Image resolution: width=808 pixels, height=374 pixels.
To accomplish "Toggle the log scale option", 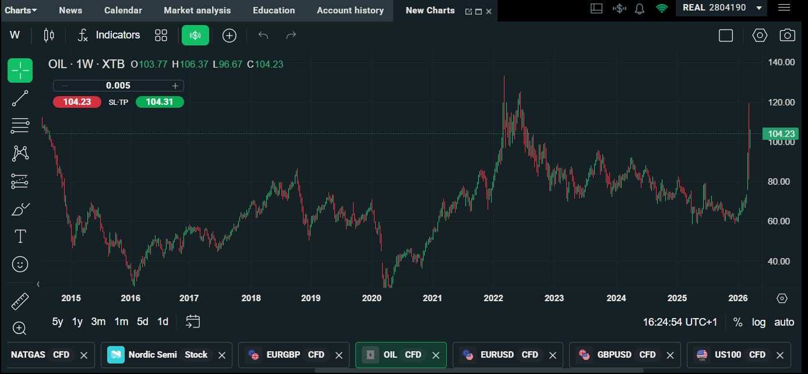I will click(758, 322).
